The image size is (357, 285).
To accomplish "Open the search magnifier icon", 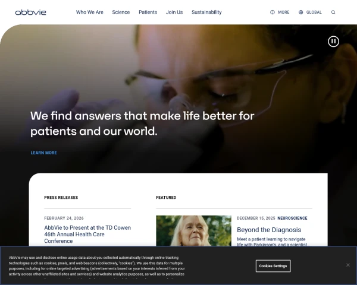I will [333, 12].
